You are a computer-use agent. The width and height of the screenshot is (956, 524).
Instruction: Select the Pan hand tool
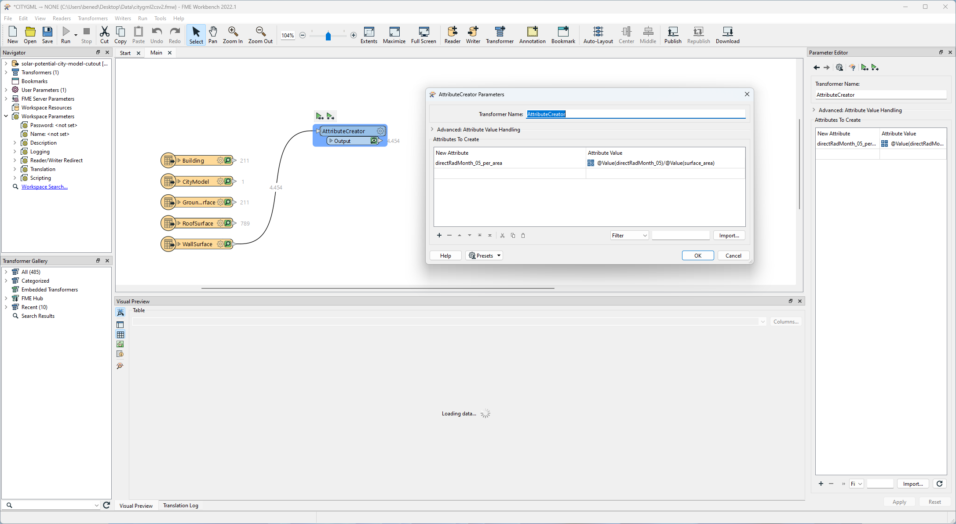[x=213, y=35]
